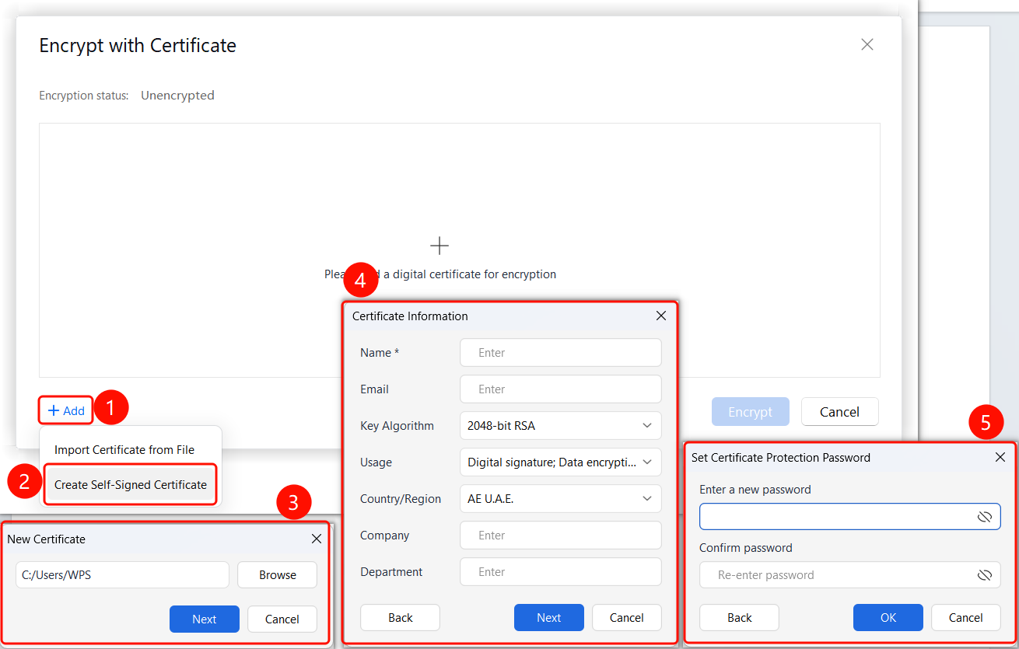Click Back in password dialog
The width and height of the screenshot is (1019, 649).
point(740,617)
